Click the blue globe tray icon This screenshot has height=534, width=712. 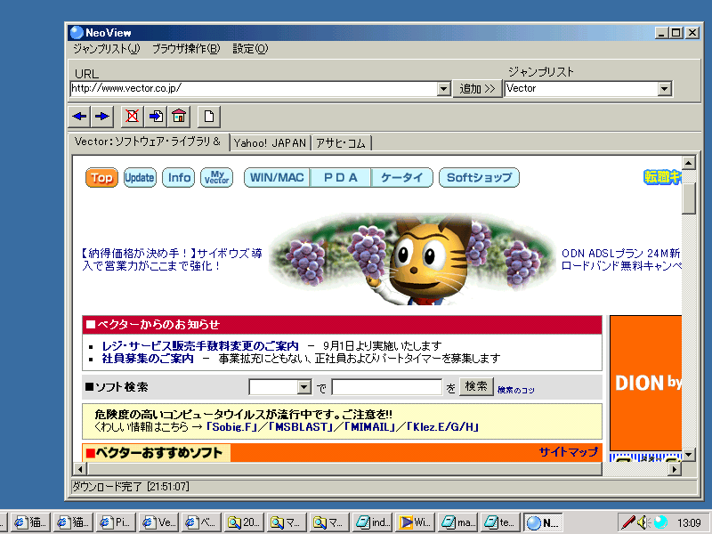(660, 522)
